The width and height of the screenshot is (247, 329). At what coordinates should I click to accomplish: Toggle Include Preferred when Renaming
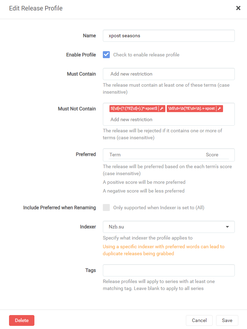click(x=106, y=207)
